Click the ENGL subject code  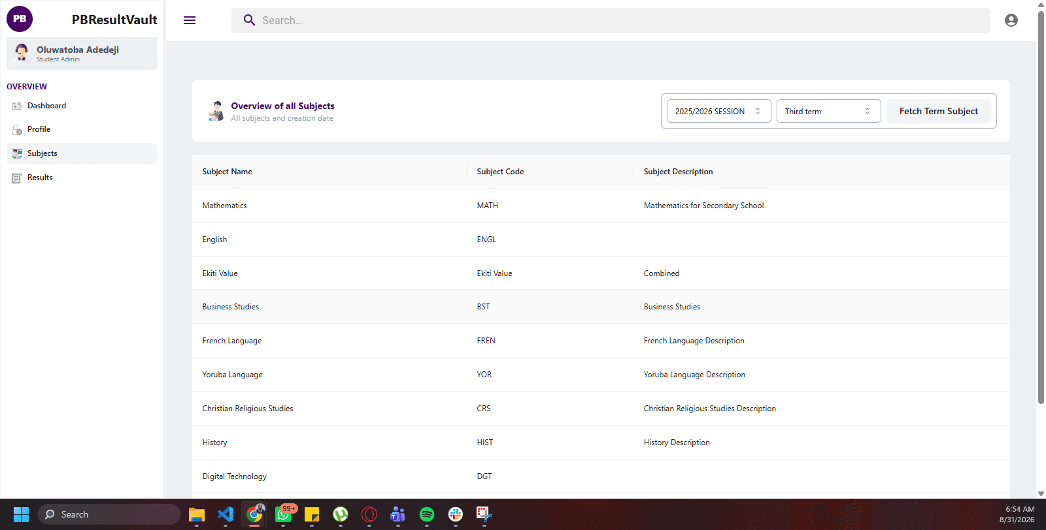point(486,240)
